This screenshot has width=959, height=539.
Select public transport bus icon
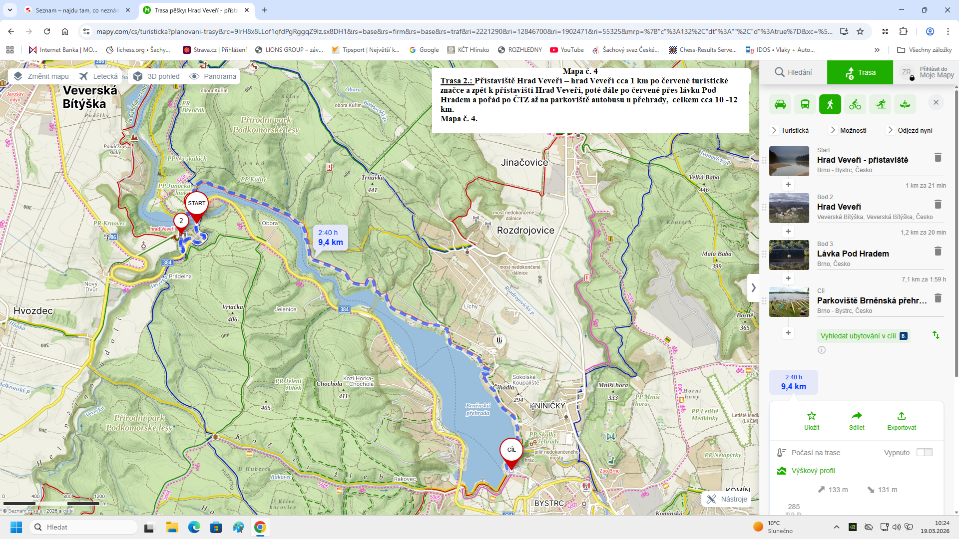pos(805,104)
